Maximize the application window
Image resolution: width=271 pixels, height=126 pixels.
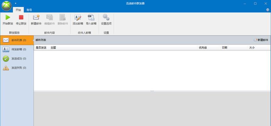pos(255,3)
